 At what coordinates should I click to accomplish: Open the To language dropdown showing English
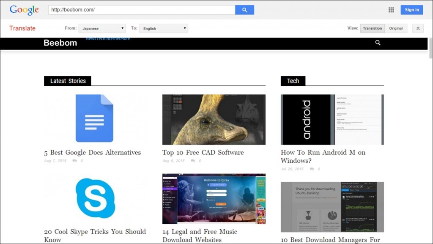tap(164, 28)
